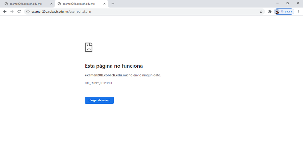Reload the page with the refresh icon
This screenshot has width=303, height=161.
19,12
